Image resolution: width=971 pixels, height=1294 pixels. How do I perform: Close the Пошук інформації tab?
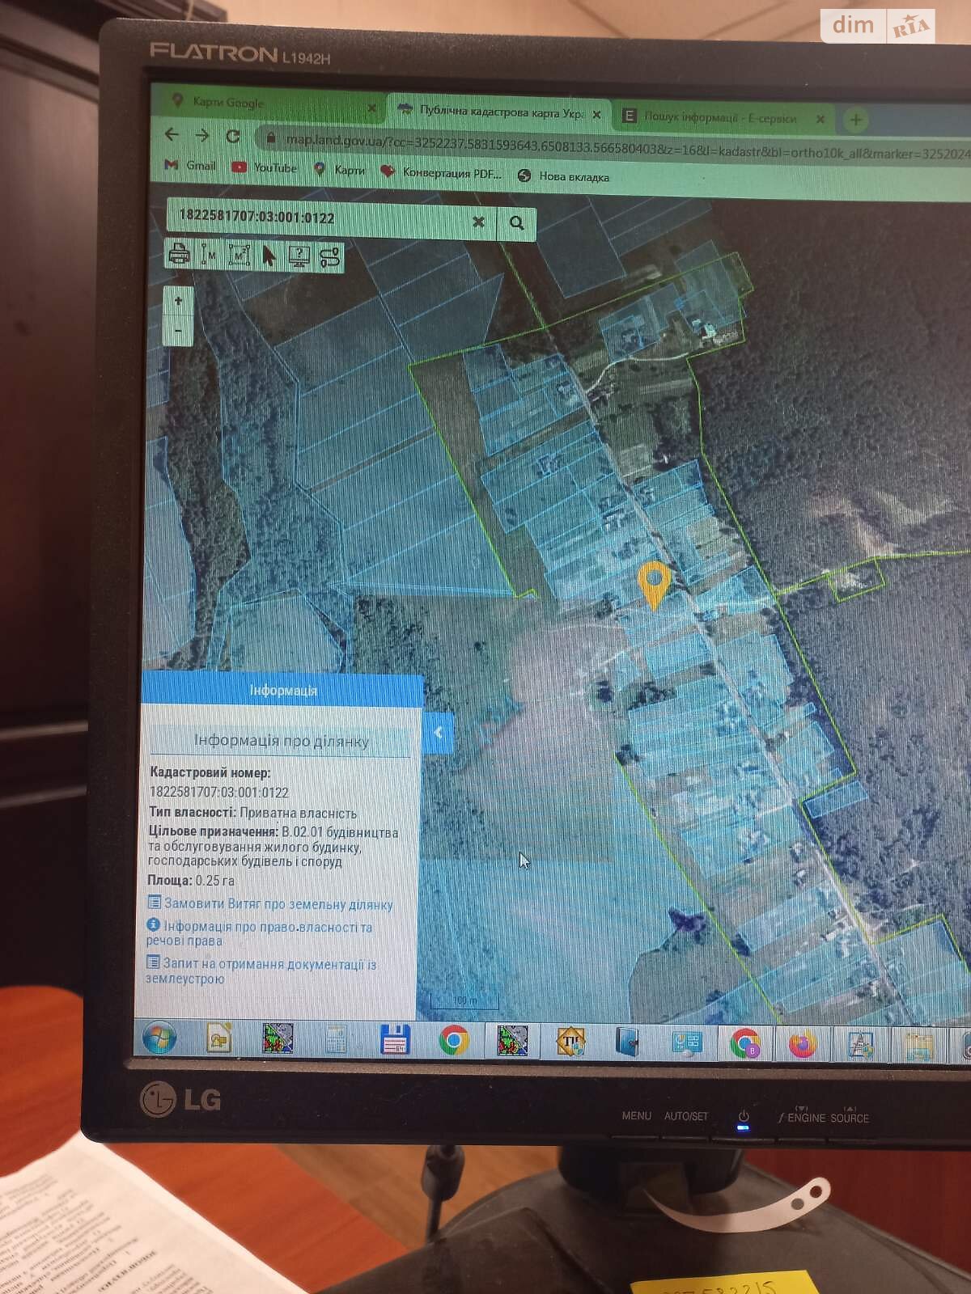point(820,120)
